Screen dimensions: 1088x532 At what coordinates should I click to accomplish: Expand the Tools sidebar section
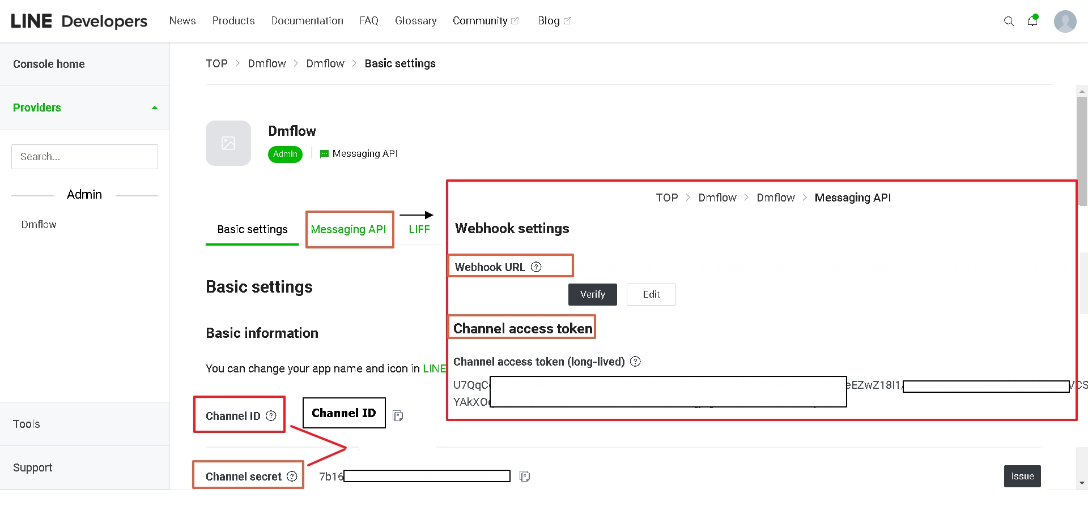(x=27, y=424)
